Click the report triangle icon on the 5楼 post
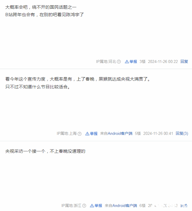Image resolution: width=192 pixels, height=211 pixels. pyautogui.click(x=87, y=134)
